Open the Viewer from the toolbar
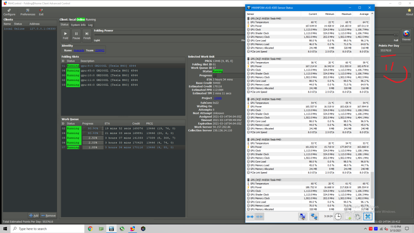Screen dimensions: 414x233 [406, 35]
